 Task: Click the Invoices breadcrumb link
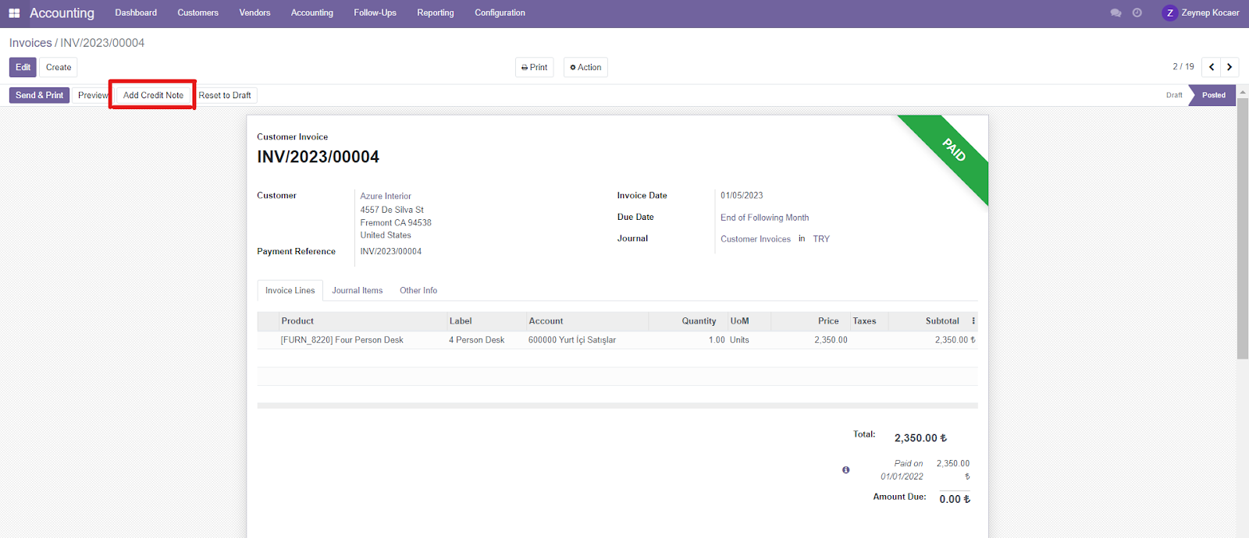pyautogui.click(x=30, y=43)
